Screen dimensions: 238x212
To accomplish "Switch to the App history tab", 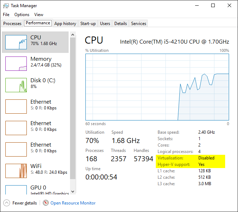I will point(65,24).
